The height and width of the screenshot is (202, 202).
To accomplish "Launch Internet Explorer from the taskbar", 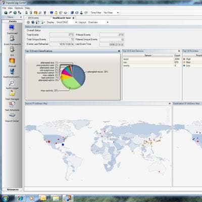I will point(20,198).
